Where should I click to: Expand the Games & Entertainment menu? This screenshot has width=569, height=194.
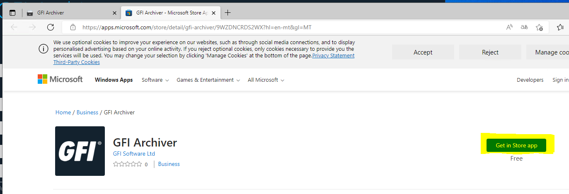coord(208,80)
